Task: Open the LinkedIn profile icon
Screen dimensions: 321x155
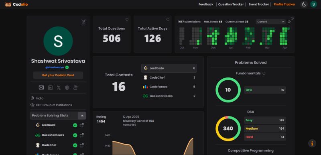Action: (51, 88)
